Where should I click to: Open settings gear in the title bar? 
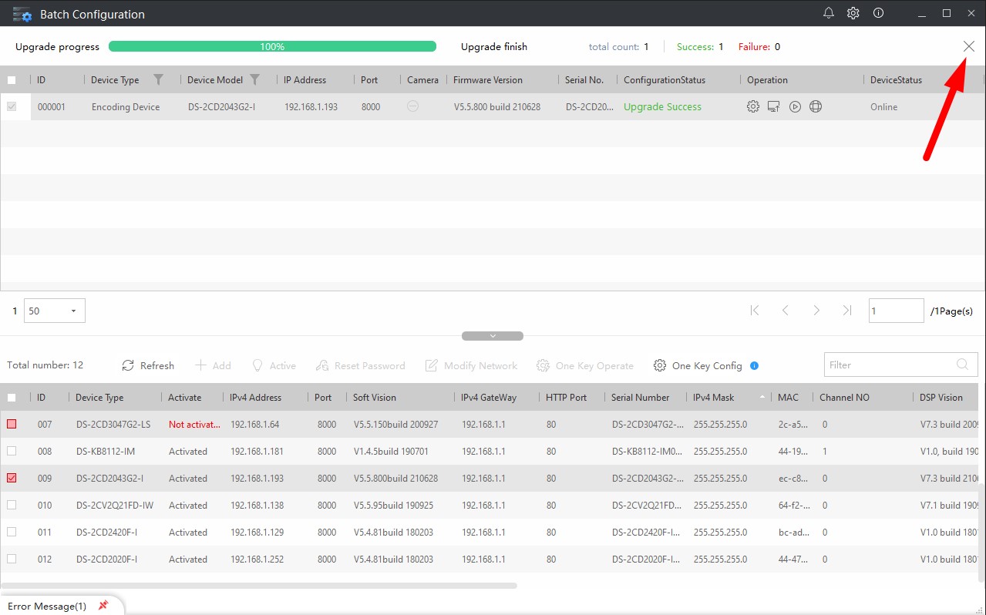pos(853,13)
